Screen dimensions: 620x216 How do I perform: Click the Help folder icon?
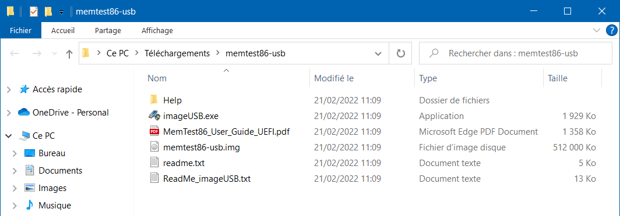(x=154, y=100)
